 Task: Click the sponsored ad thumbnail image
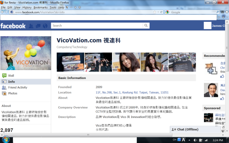tap(208, 118)
